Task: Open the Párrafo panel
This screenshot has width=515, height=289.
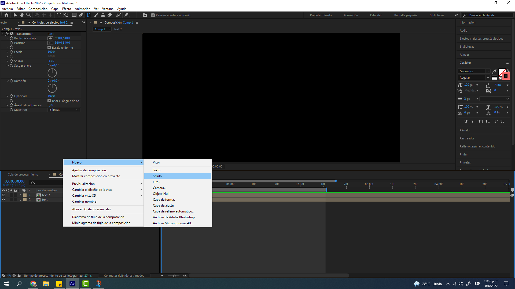Action: pos(465,130)
